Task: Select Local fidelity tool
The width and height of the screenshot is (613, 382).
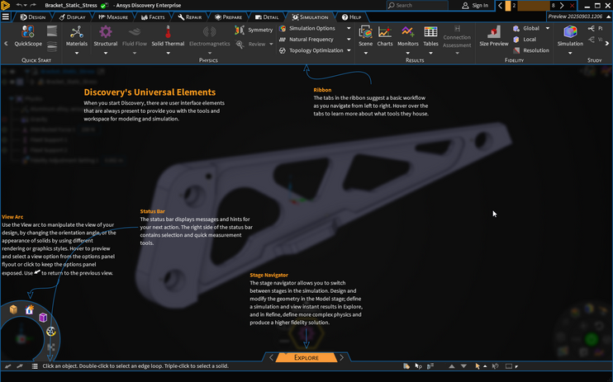Action: [525, 40]
